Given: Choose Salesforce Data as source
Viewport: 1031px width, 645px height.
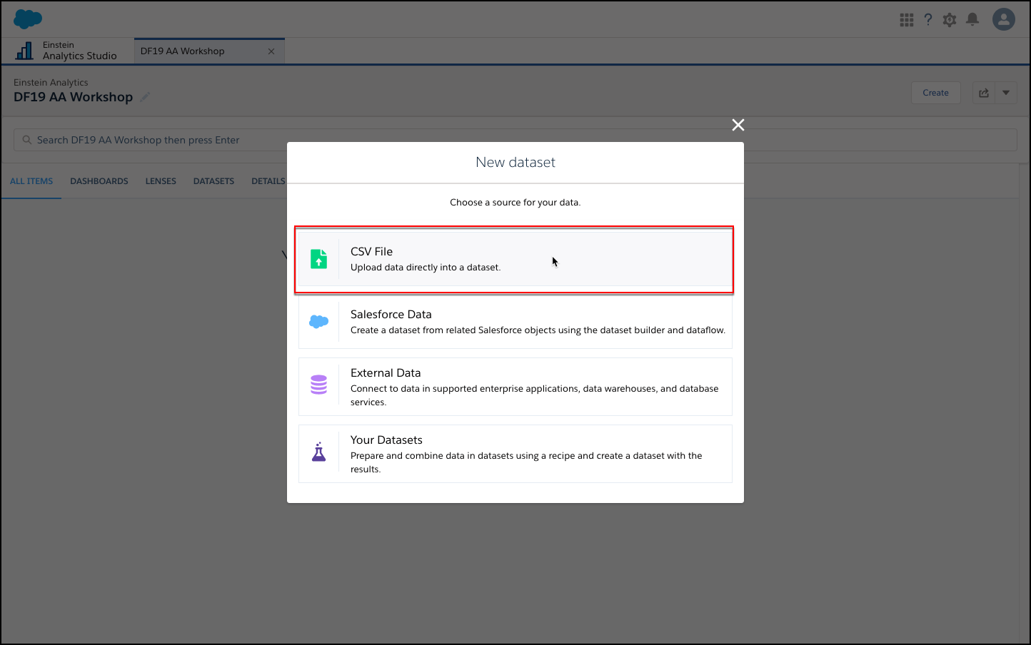Looking at the screenshot, I should click(515, 322).
